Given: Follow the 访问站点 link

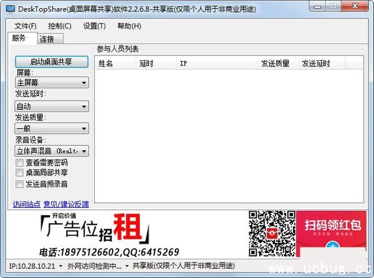Looking at the screenshot, I should tap(26, 204).
